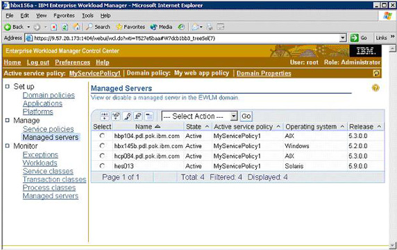Click the address URL field

coord(186,38)
